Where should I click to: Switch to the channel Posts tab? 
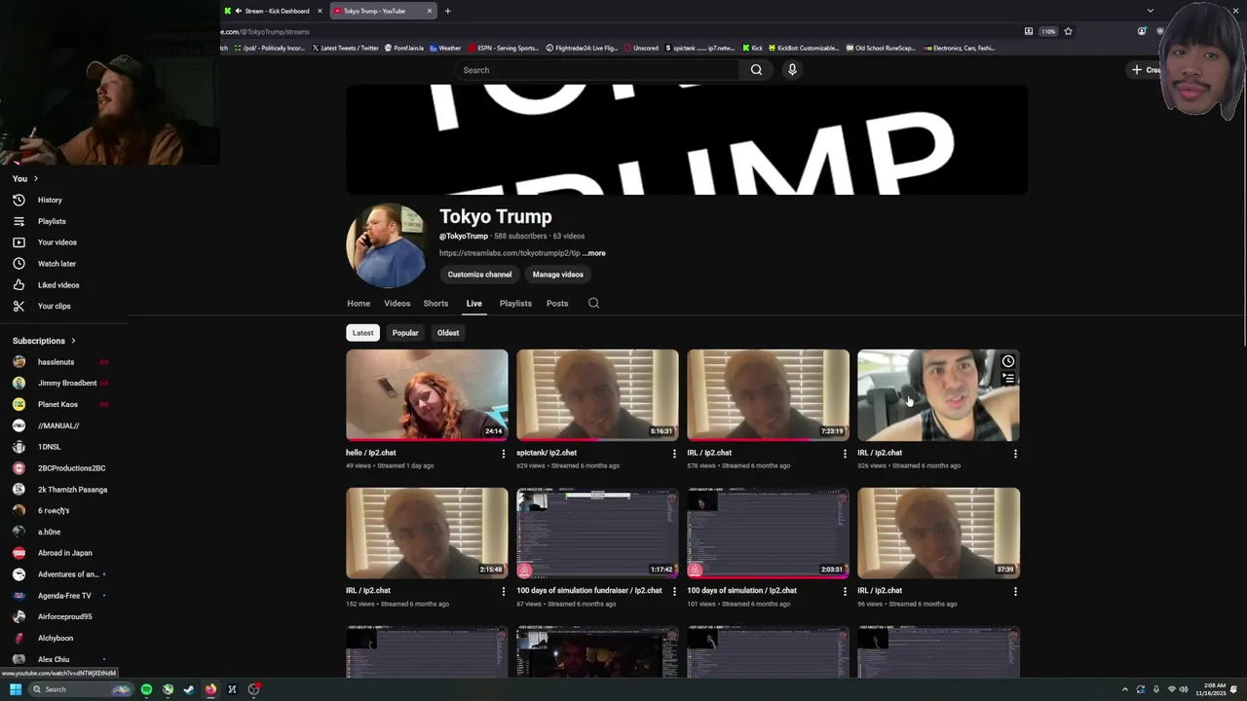coord(557,304)
